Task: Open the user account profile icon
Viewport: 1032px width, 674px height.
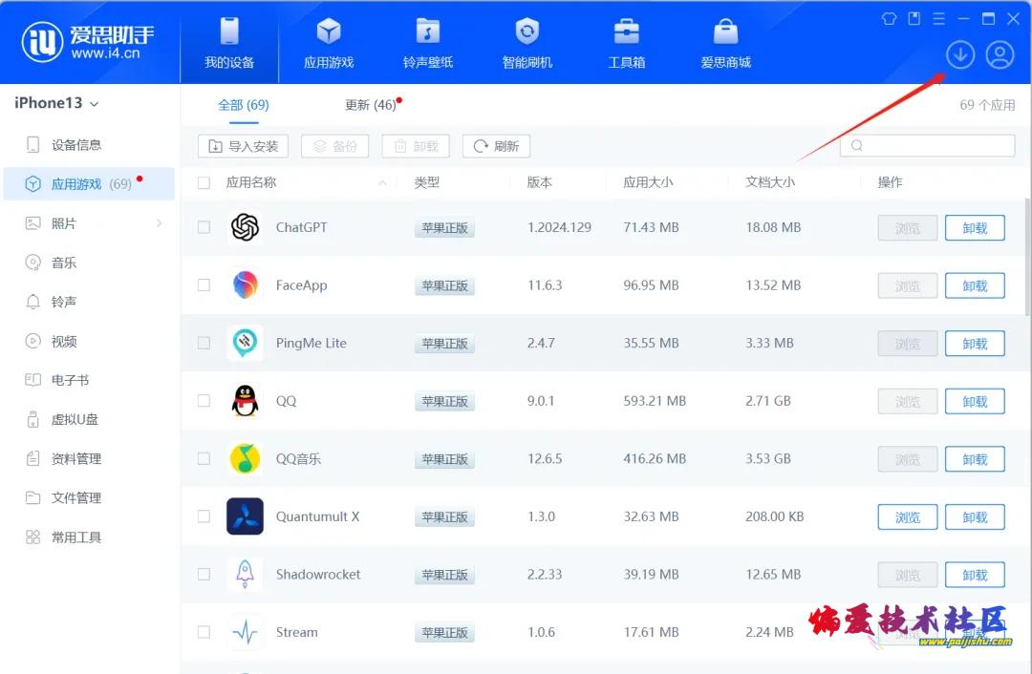Action: tap(1000, 54)
